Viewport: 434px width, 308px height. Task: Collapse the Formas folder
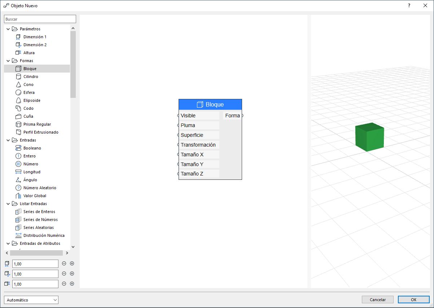(8, 61)
